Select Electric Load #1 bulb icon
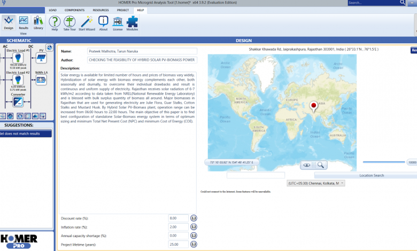The height and width of the screenshot is (251, 417). (18, 58)
